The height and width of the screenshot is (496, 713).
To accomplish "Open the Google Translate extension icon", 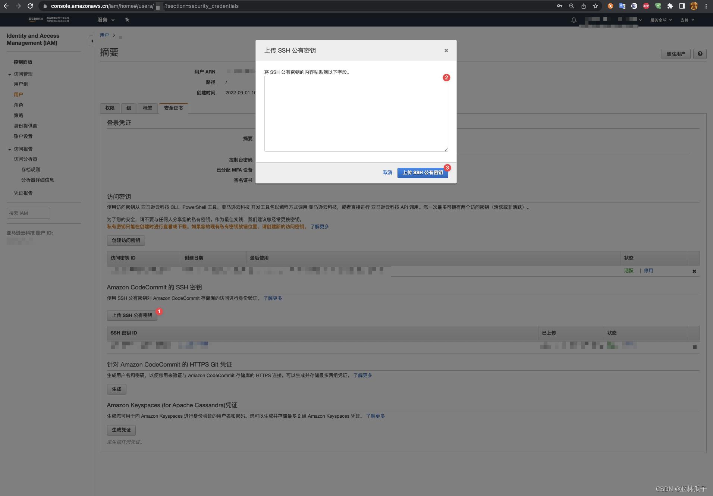I will click(622, 6).
